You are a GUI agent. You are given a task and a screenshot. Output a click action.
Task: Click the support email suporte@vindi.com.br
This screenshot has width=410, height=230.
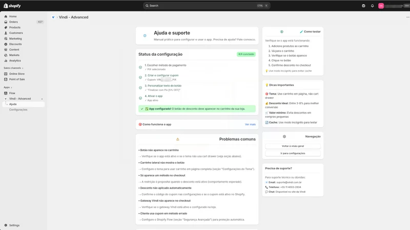(289, 182)
